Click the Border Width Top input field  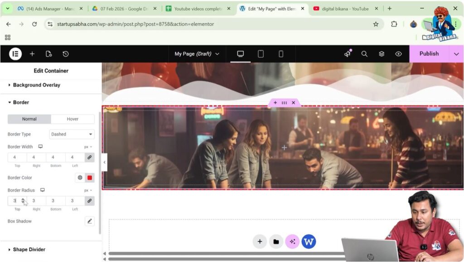tap(17, 157)
